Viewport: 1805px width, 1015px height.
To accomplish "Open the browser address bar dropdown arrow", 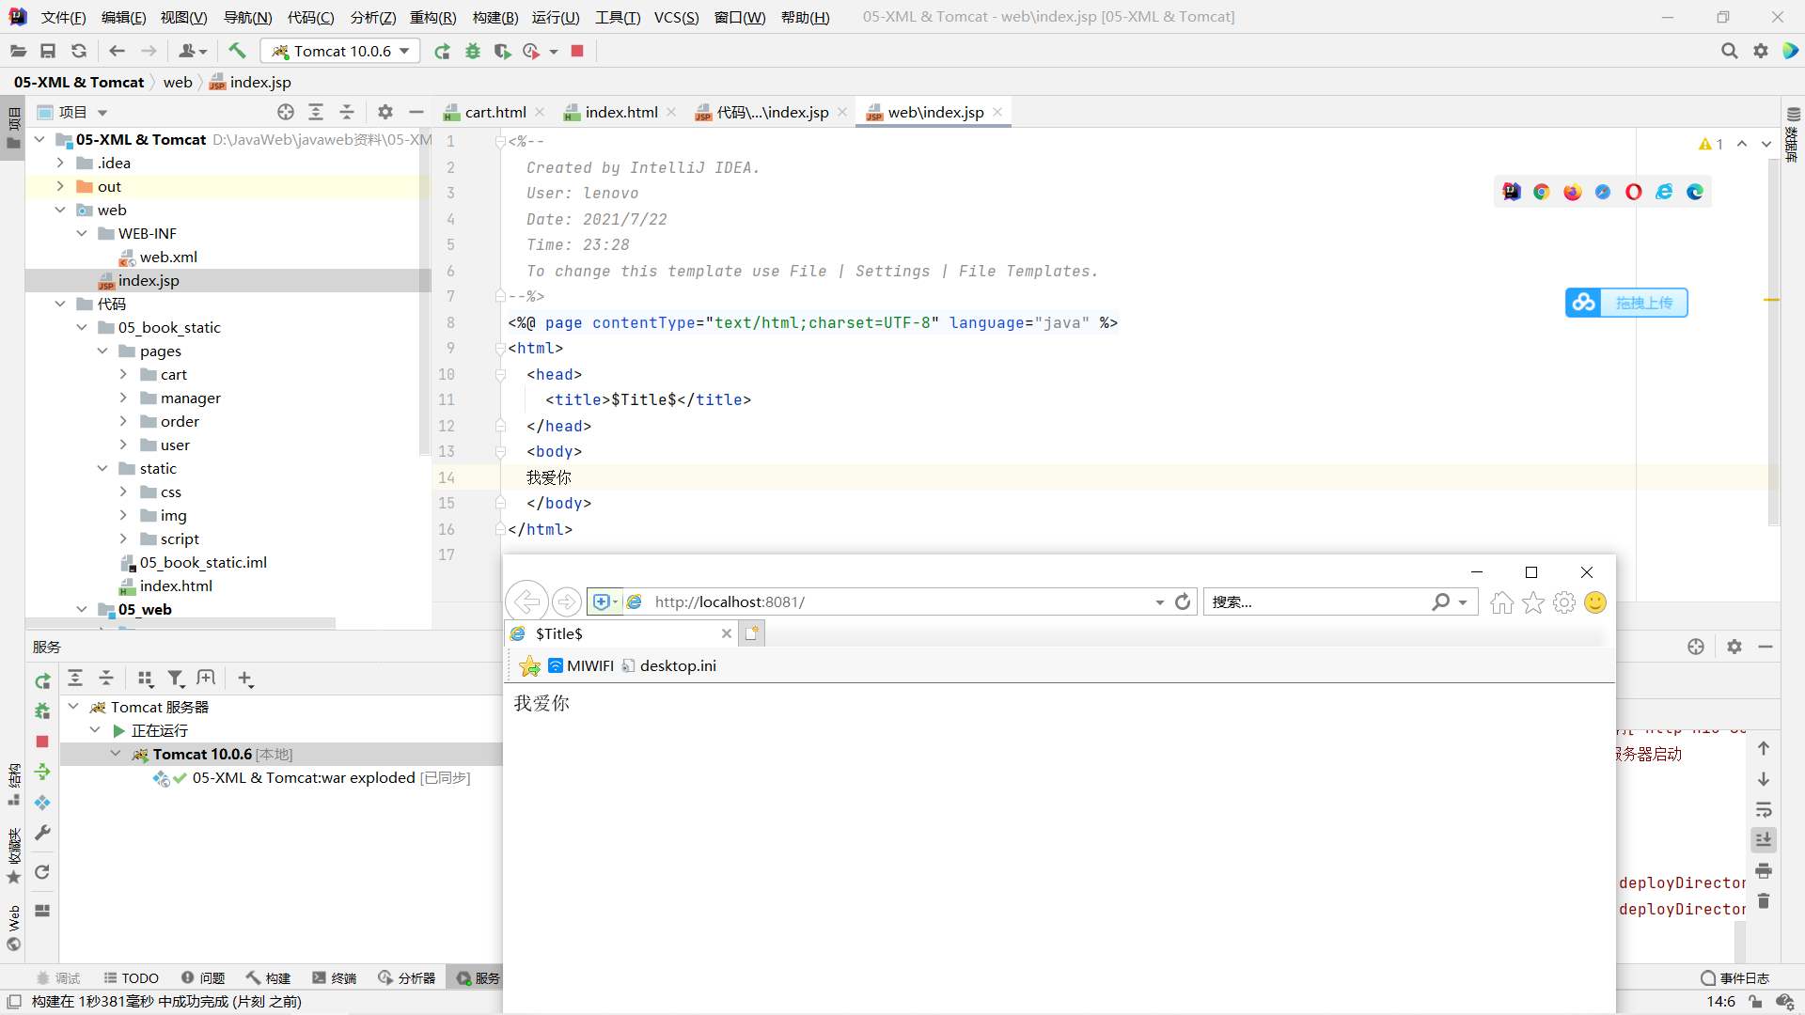I will click(x=1160, y=602).
